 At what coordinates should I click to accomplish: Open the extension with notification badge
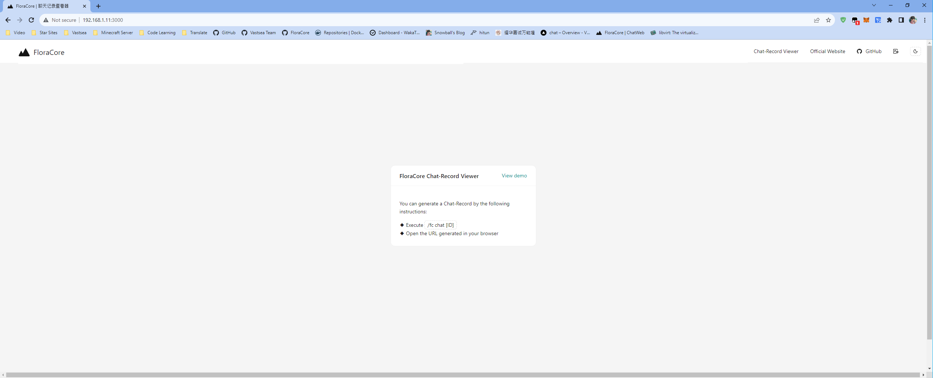click(855, 20)
